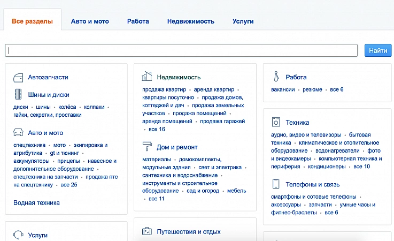Expand all 25 Авто и мото subcategories
Image resolution: width=394 pixels, height=241 pixels.
tap(69, 185)
